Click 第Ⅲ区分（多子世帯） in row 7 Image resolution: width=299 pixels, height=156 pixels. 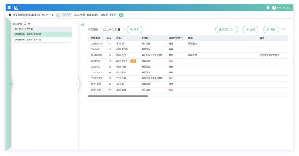pyautogui.click(x=151, y=78)
